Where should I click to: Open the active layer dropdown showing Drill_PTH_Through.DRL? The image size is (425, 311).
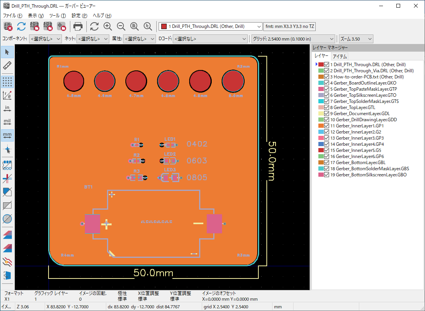pyautogui.click(x=211, y=26)
